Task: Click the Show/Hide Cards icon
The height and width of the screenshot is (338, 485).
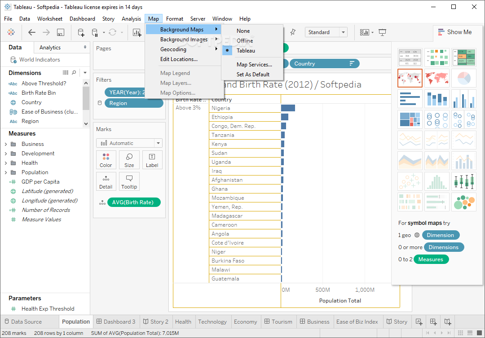Action: point(364,32)
